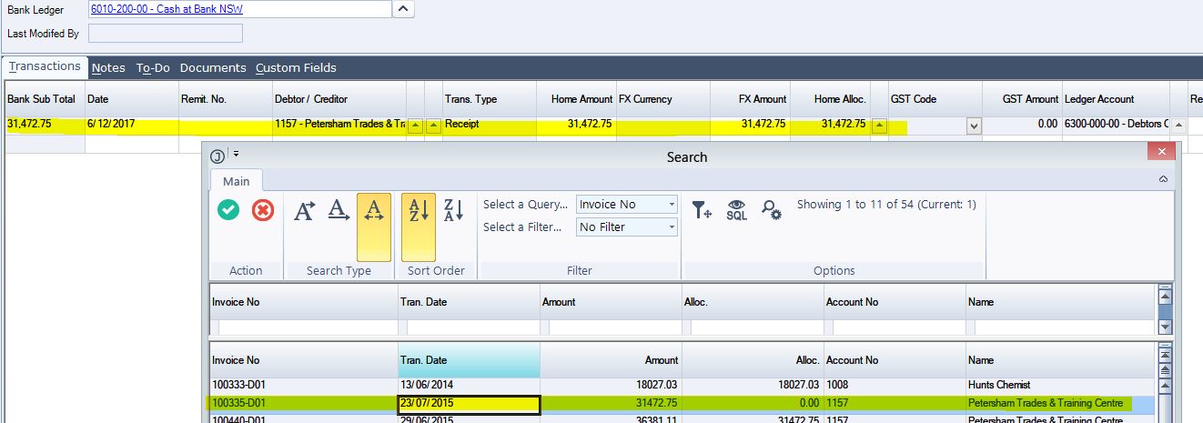Image resolution: width=1203 pixels, height=423 pixels.
Task: Open the Select a Filter dropdown
Action: click(627, 227)
